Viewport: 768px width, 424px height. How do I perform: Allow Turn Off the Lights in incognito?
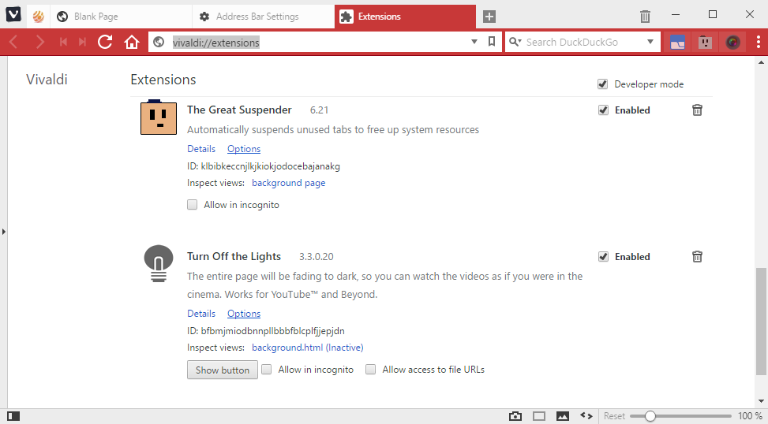click(267, 370)
